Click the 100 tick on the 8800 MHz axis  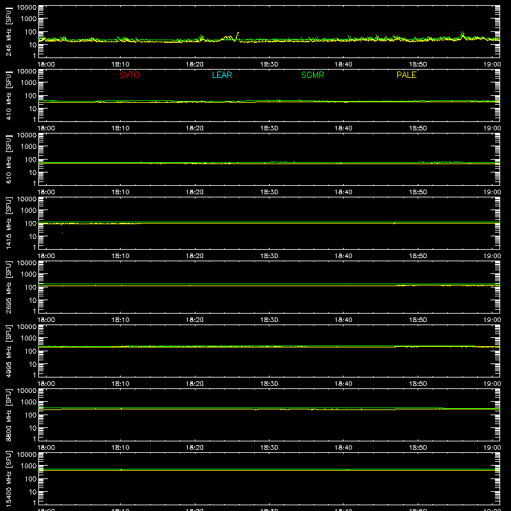[31, 415]
